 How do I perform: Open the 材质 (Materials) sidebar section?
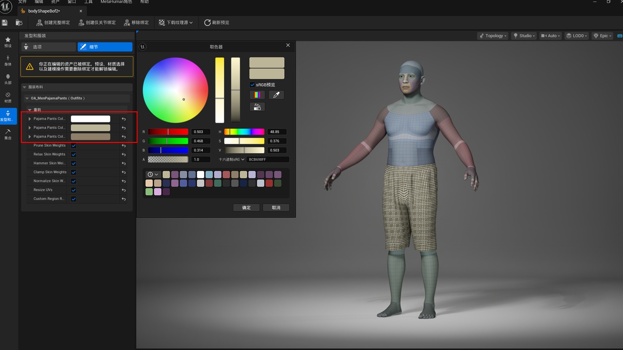coord(8,98)
